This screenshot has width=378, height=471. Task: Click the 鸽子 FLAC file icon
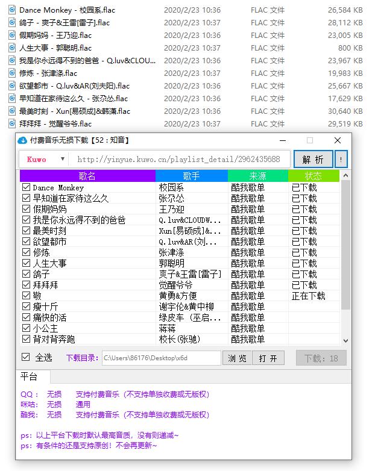tap(12, 23)
